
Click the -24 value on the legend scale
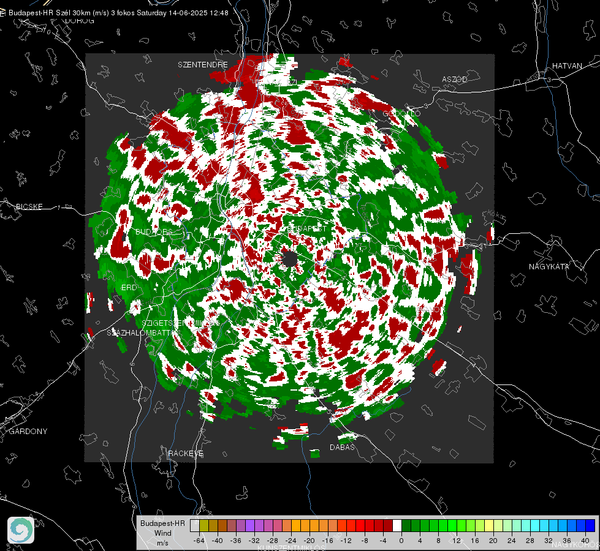(291, 541)
